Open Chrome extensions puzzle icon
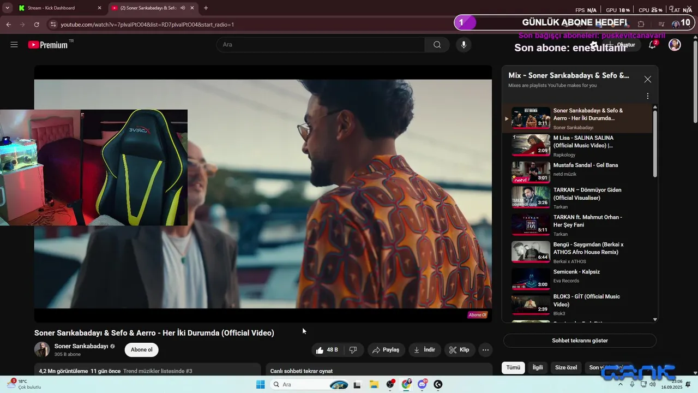 (x=641, y=24)
